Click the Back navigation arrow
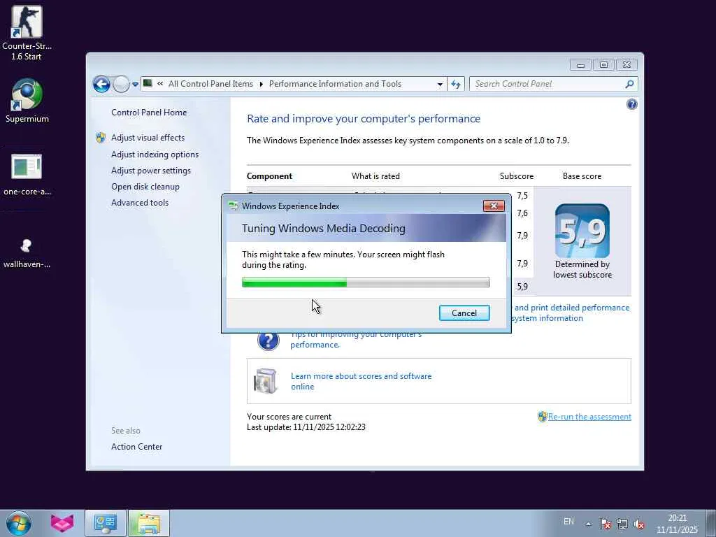716x537 pixels. [x=101, y=84]
